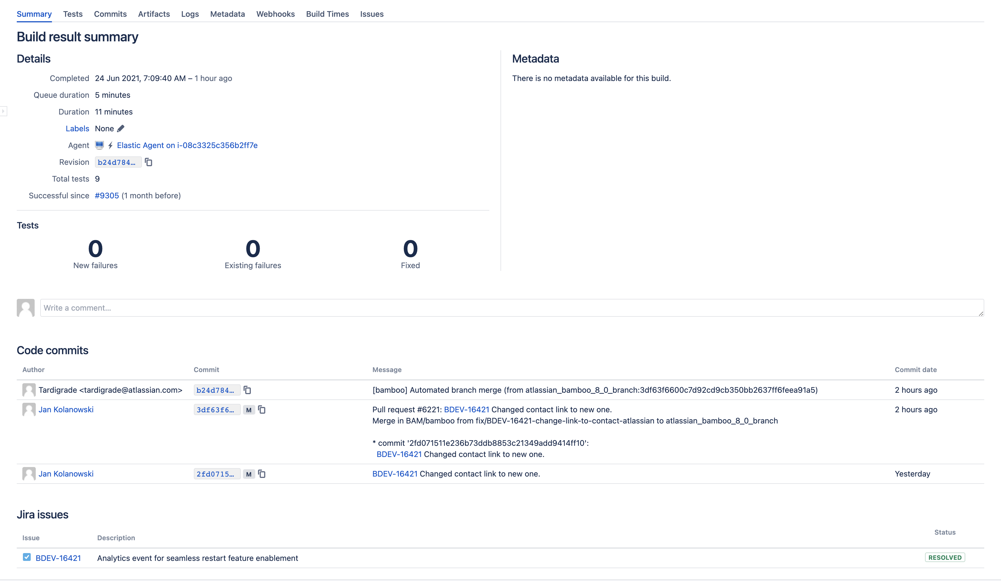
Task: Open the Commits tab
Action: click(x=110, y=14)
